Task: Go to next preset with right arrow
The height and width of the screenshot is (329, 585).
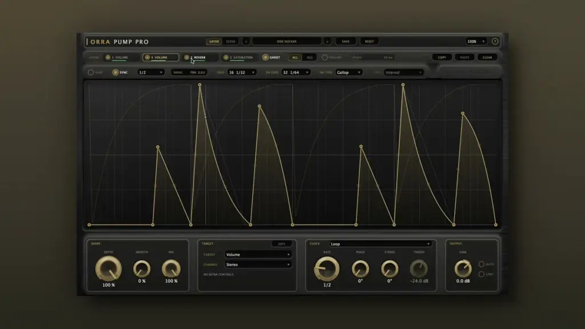Action: click(327, 41)
